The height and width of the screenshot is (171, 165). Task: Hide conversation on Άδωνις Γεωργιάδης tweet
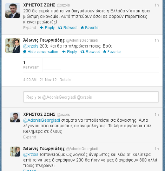point(41,52)
